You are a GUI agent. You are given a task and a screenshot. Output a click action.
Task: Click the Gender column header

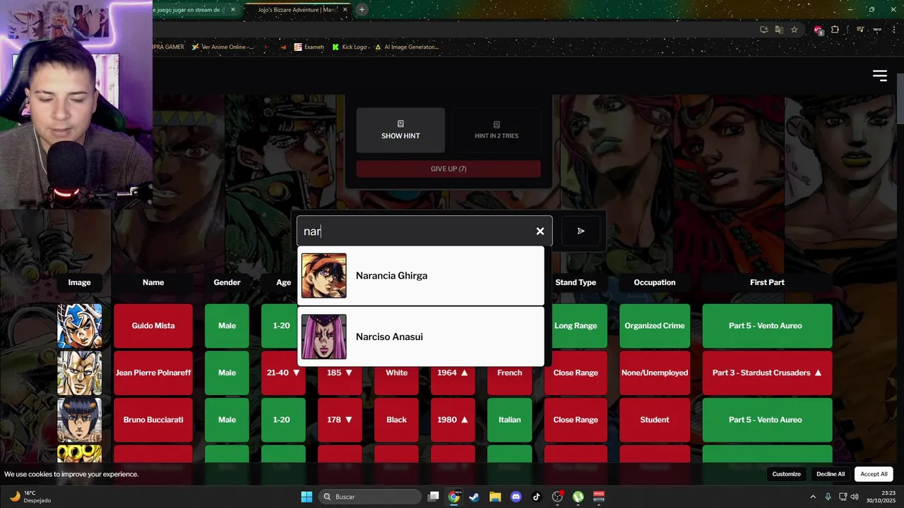(x=227, y=282)
